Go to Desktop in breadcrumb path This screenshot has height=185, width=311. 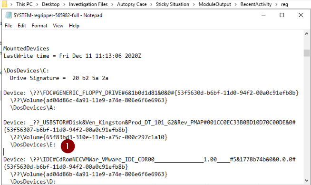pyautogui.click(x=50, y=4)
